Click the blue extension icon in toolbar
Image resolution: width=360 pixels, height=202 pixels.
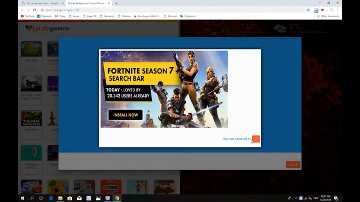[x=316, y=10]
